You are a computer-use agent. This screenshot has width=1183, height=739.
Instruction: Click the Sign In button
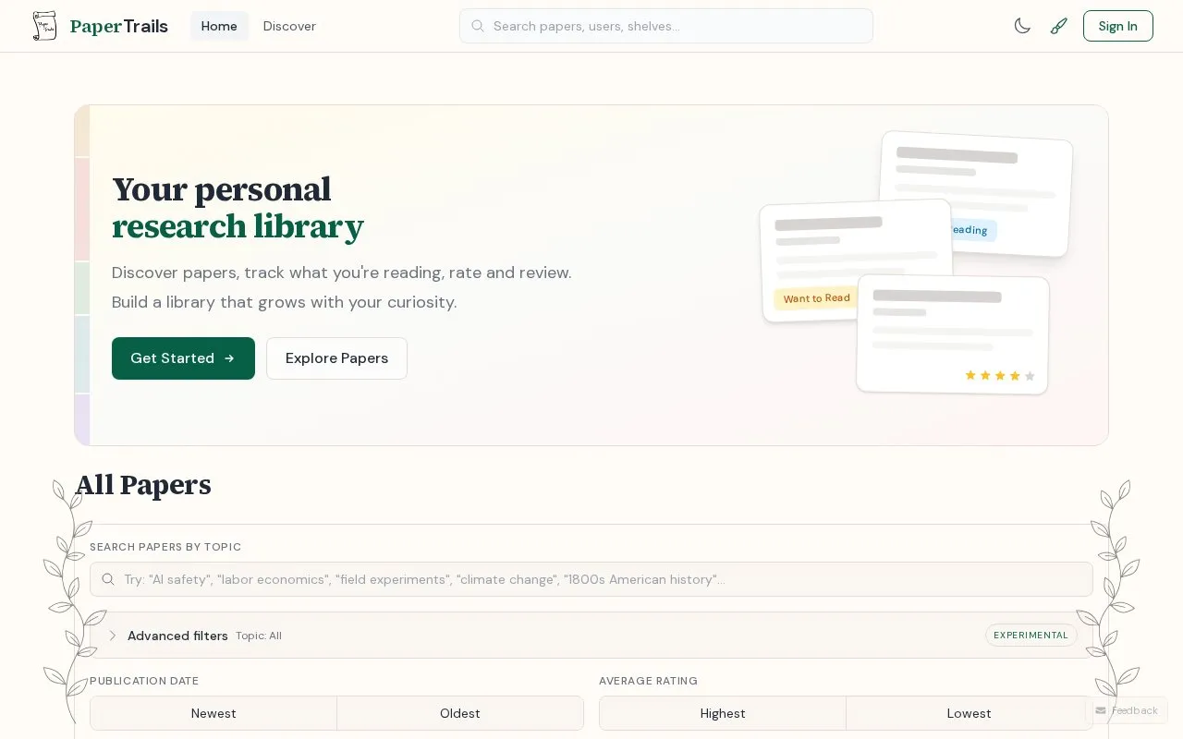(x=1117, y=26)
